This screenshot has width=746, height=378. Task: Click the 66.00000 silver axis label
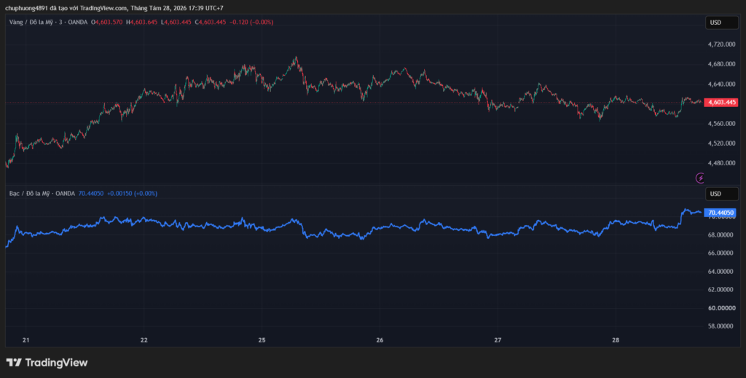721,253
